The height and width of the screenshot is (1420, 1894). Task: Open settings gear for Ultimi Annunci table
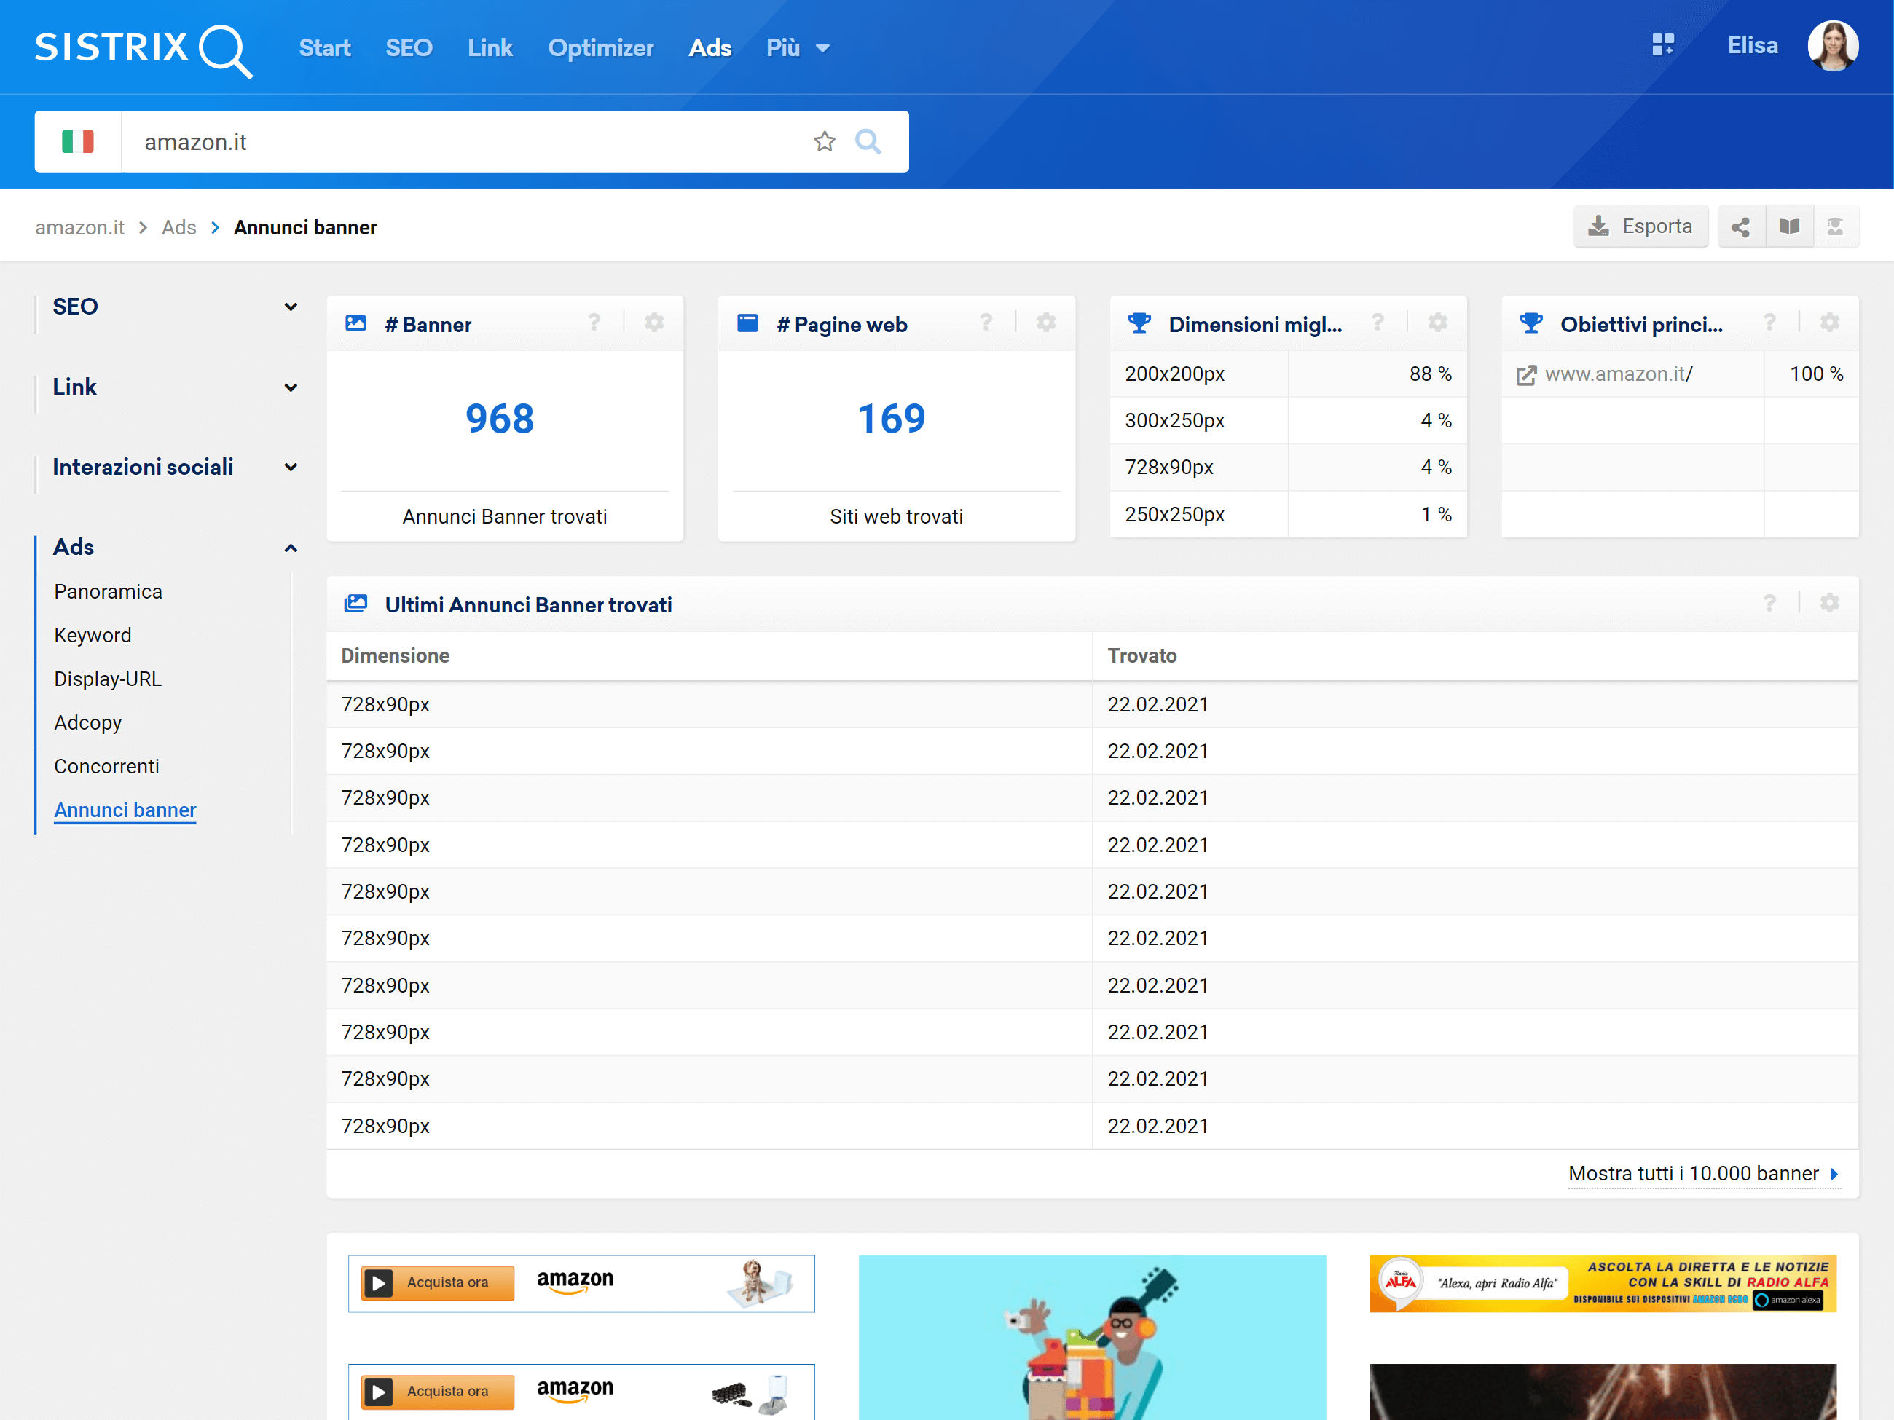pos(1830,604)
